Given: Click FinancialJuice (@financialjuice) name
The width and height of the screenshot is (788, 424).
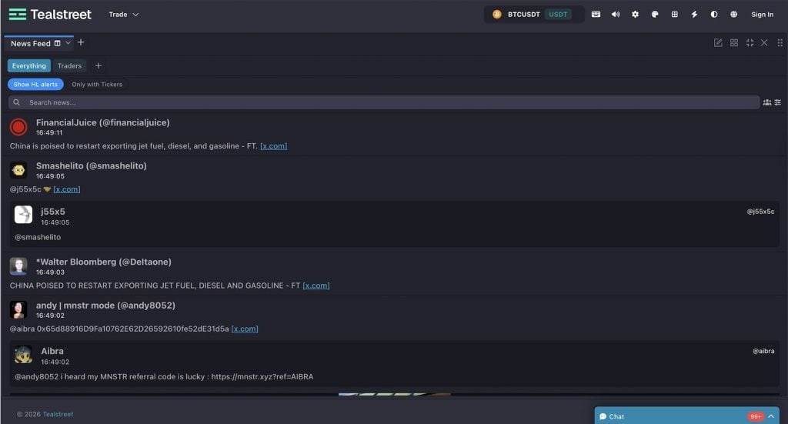Looking at the screenshot, I should coord(103,122).
